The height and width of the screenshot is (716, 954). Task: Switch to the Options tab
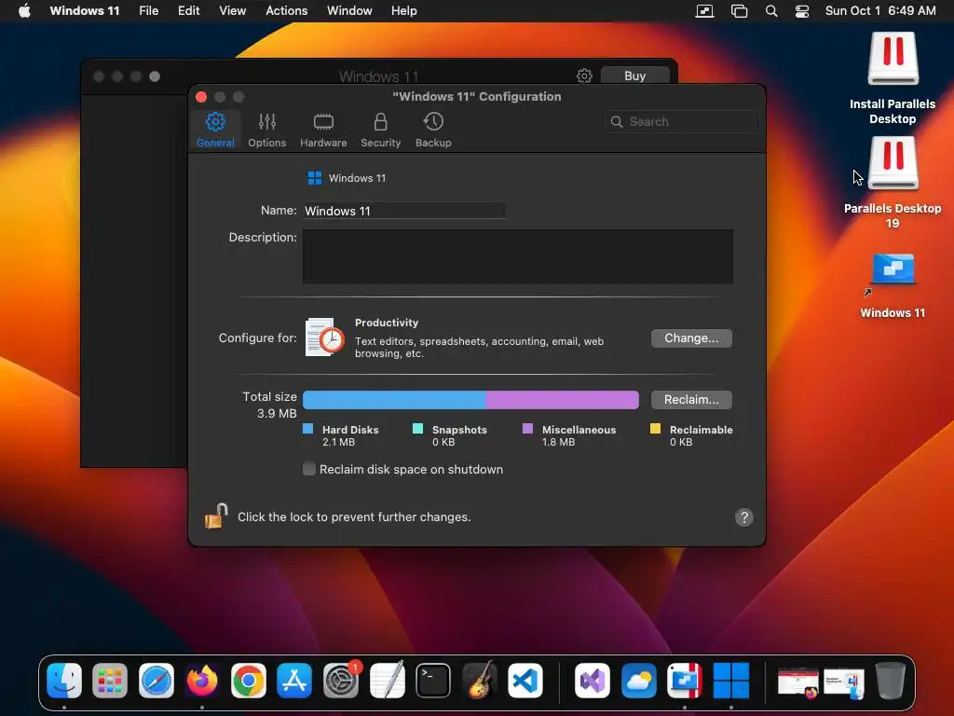(266, 130)
